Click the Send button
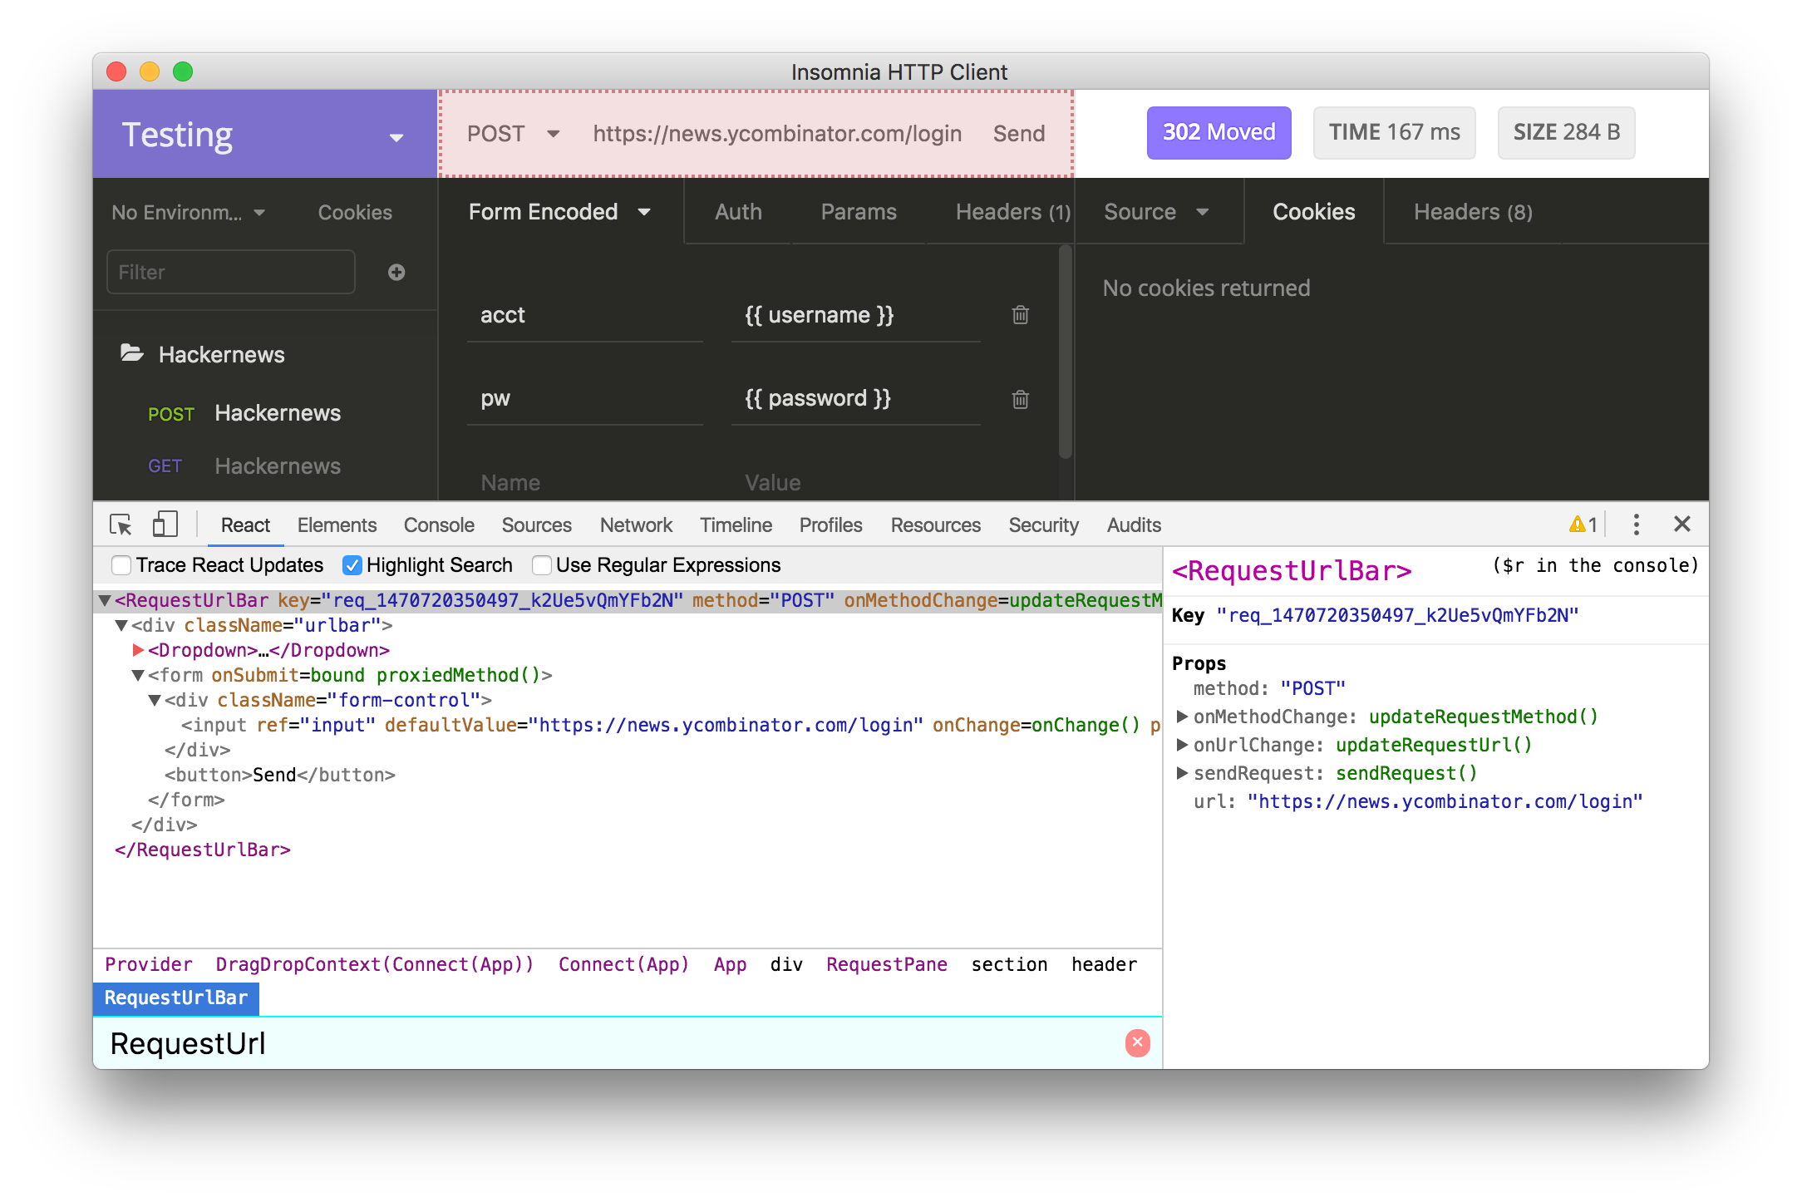The image size is (1802, 1202). tap(1019, 134)
